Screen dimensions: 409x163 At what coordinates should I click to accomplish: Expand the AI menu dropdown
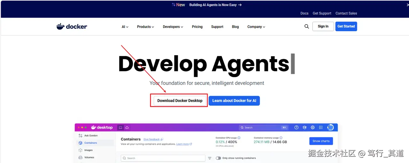point(125,27)
